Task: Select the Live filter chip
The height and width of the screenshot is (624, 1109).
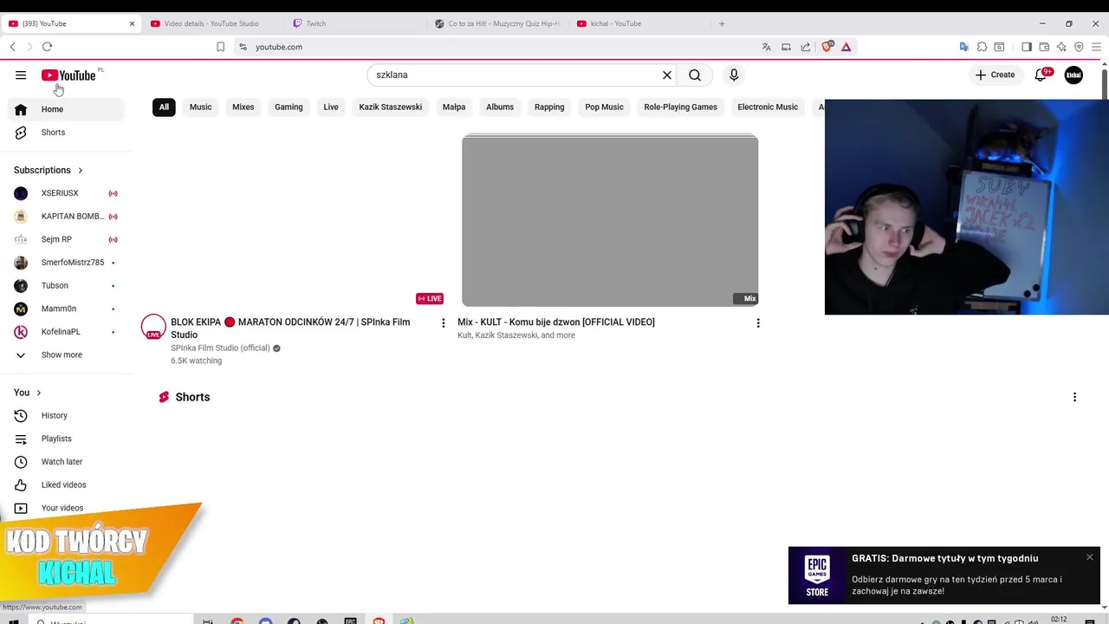Action: [331, 107]
